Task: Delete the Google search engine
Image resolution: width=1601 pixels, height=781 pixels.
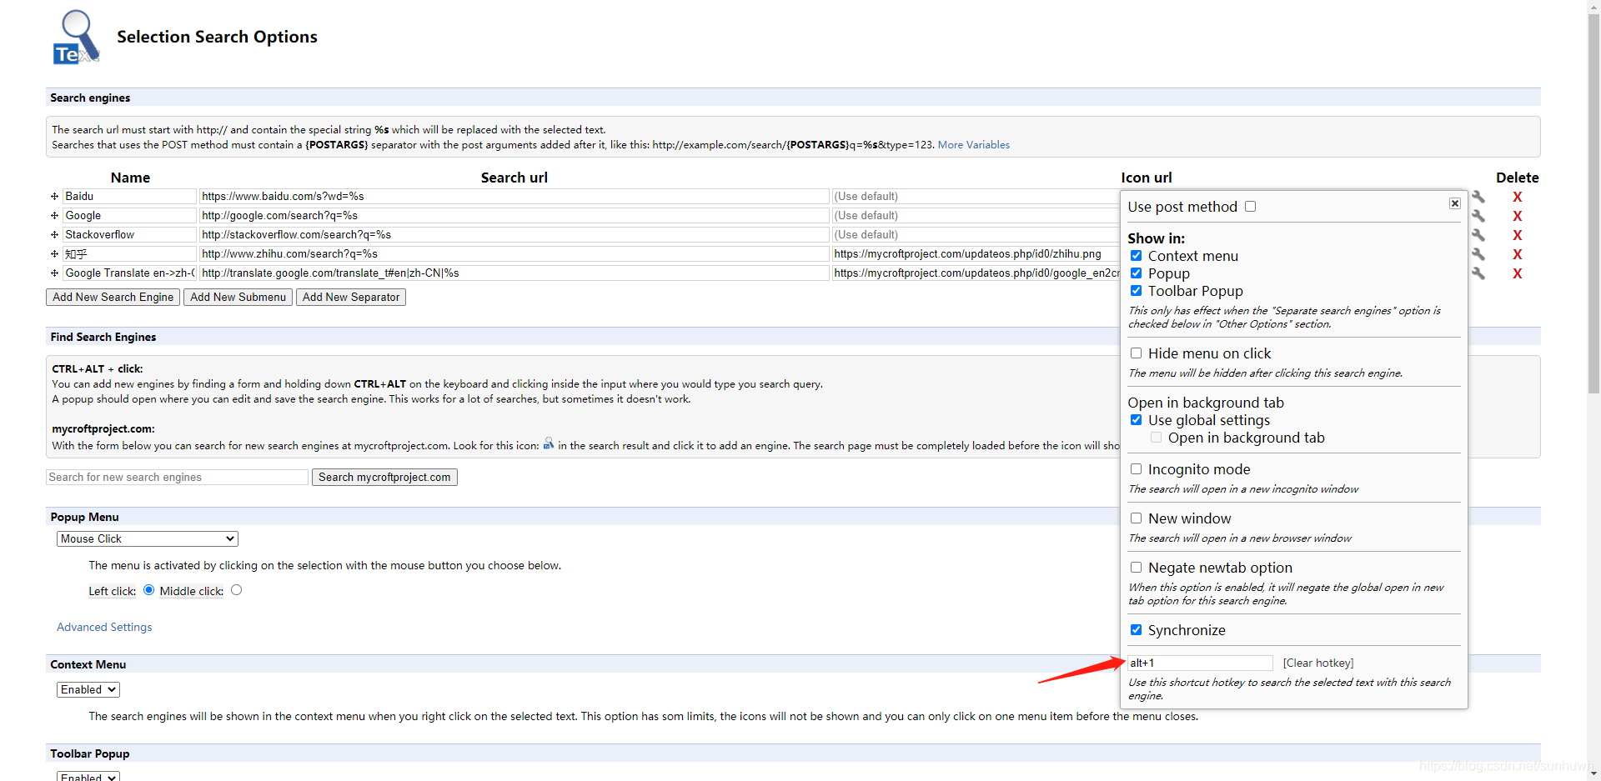Action: coord(1518,216)
